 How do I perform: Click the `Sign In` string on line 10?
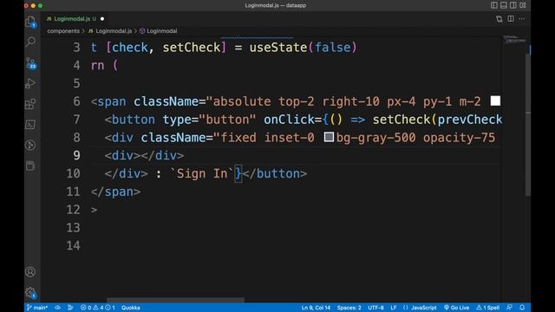click(202, 173)
